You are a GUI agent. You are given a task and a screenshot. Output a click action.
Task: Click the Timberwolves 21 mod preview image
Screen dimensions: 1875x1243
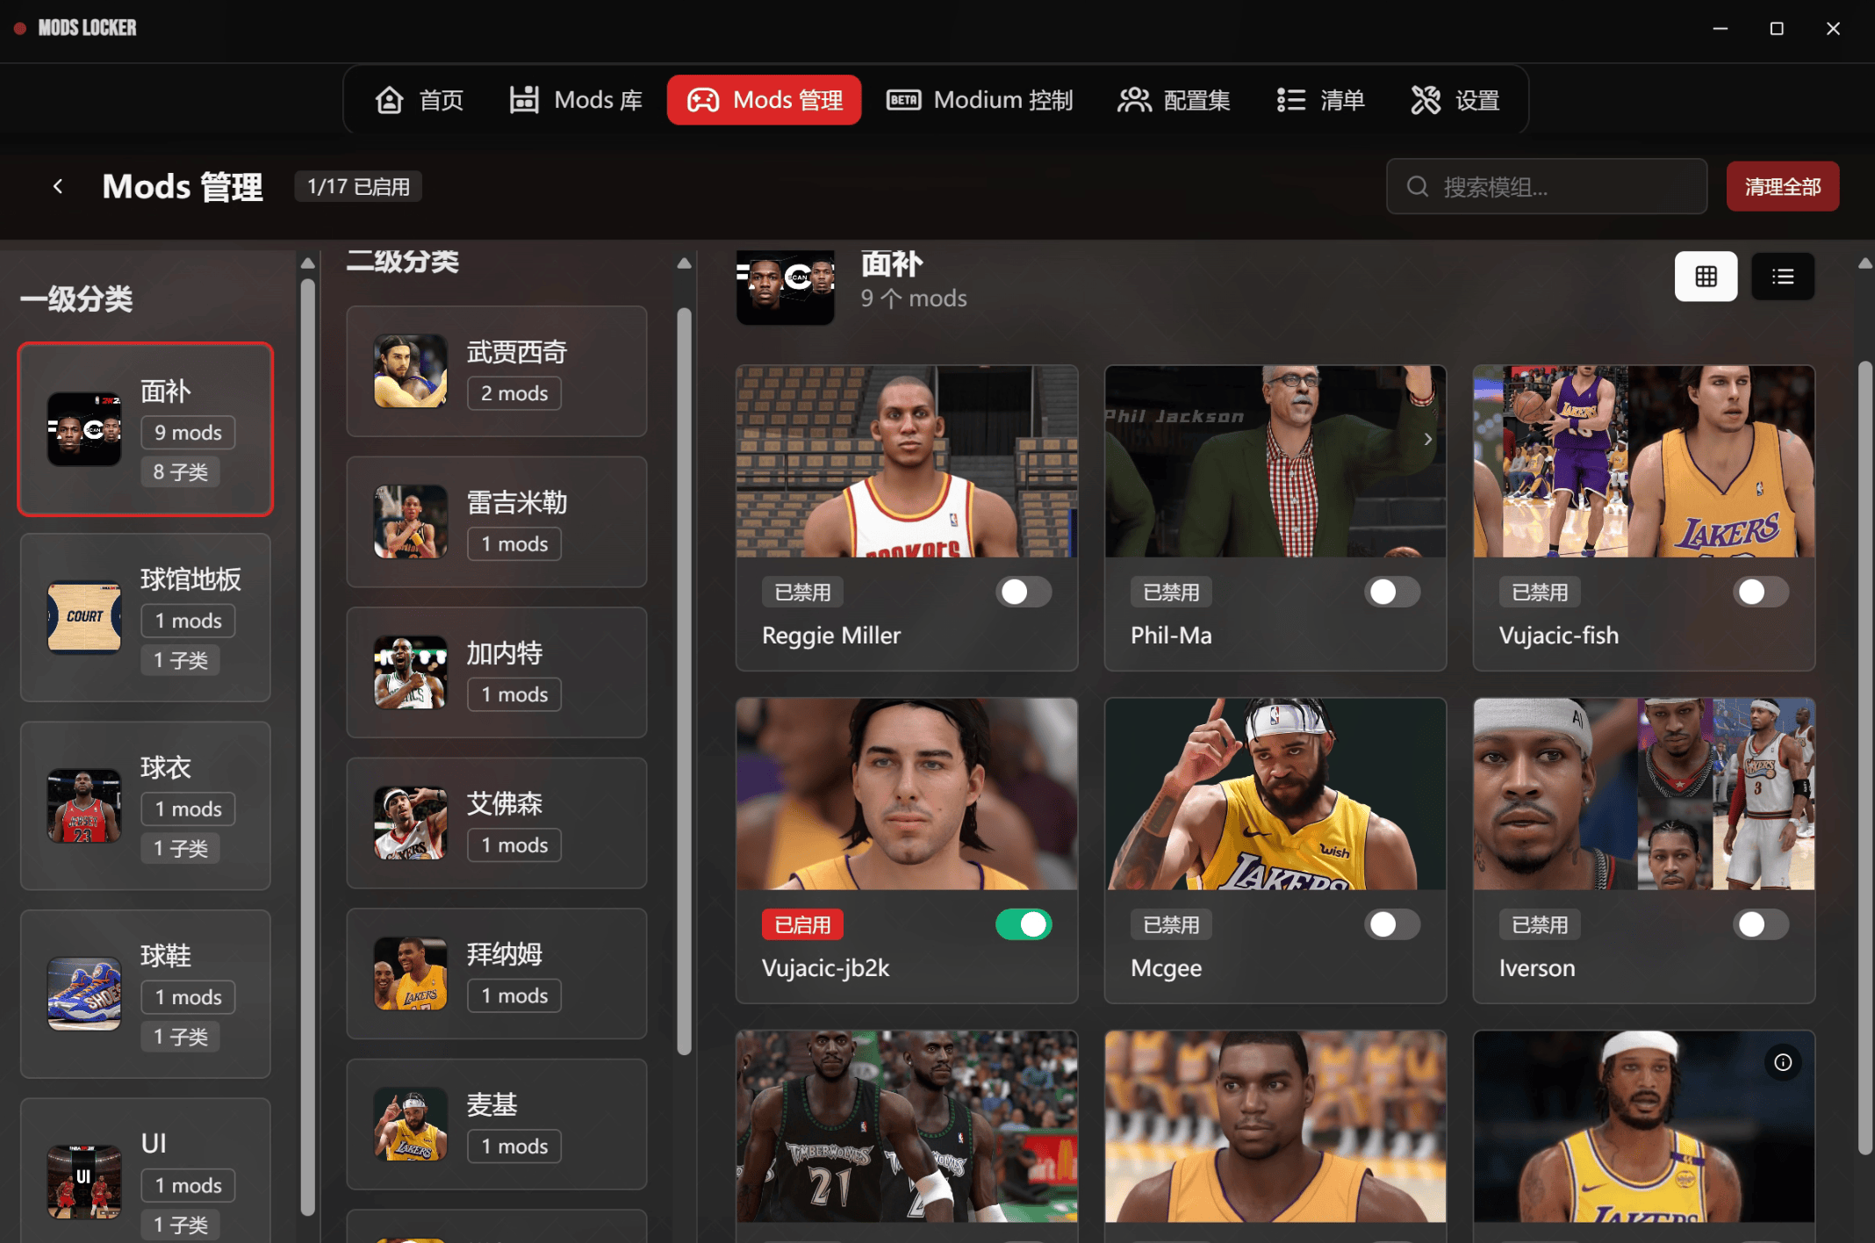click(907, 1126)
